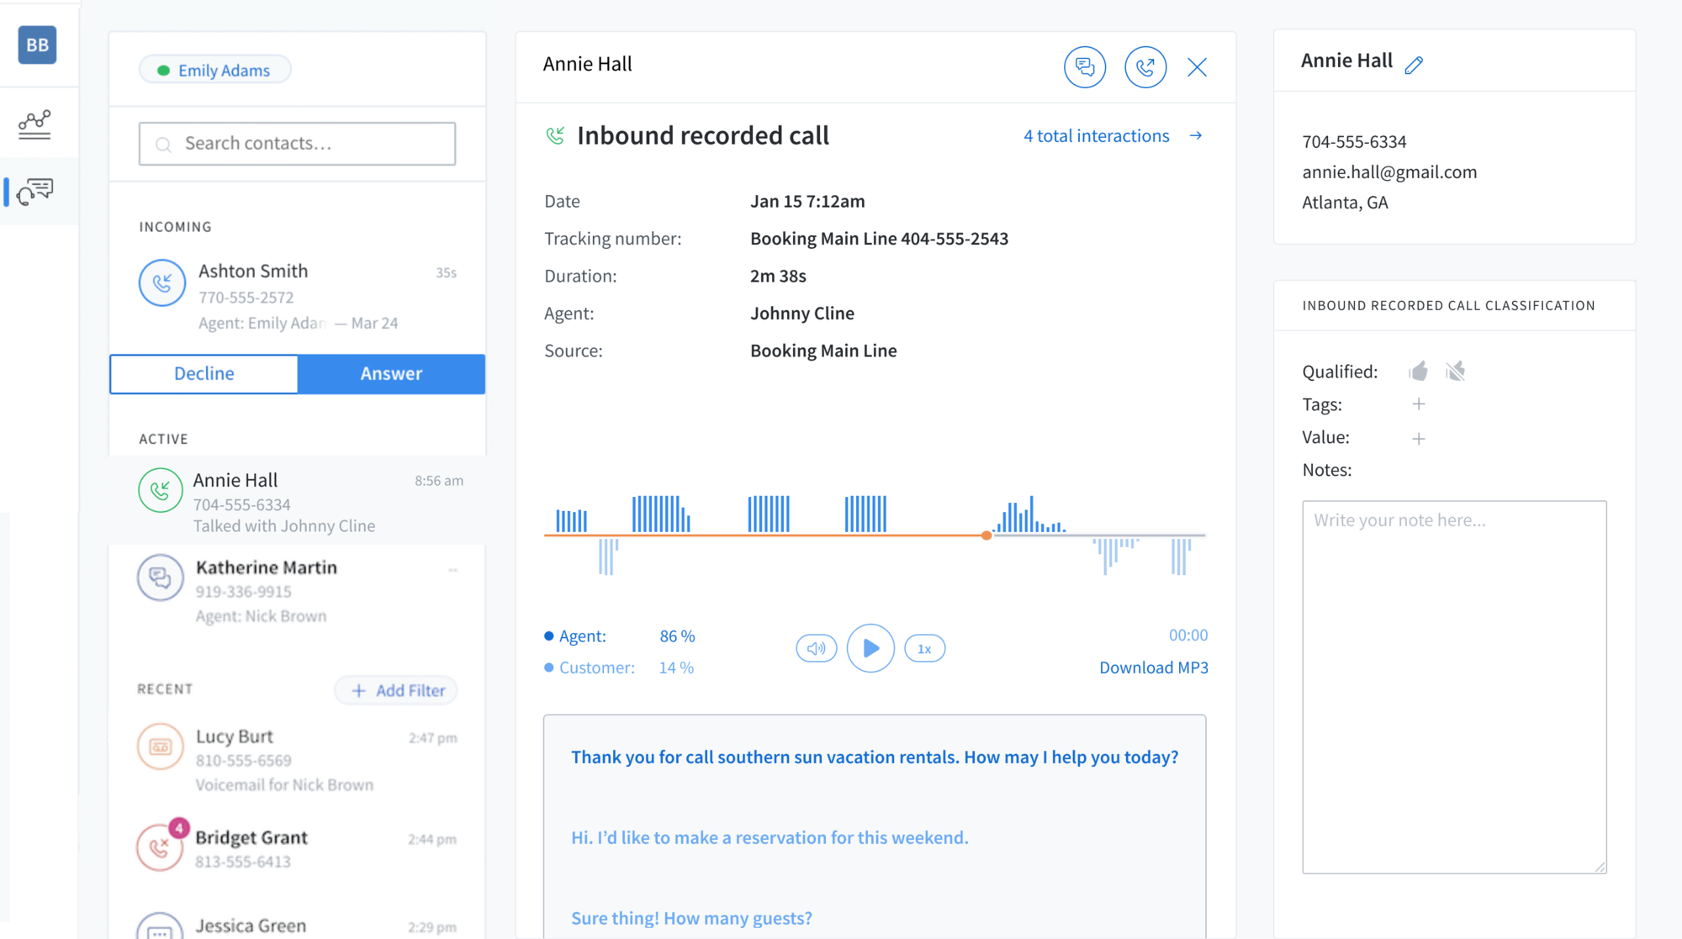Start a text message with Annie Hall

[x=1085, y=66]
